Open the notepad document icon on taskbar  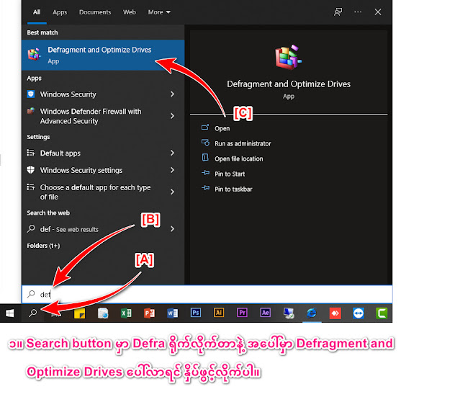tap(103, 313)
